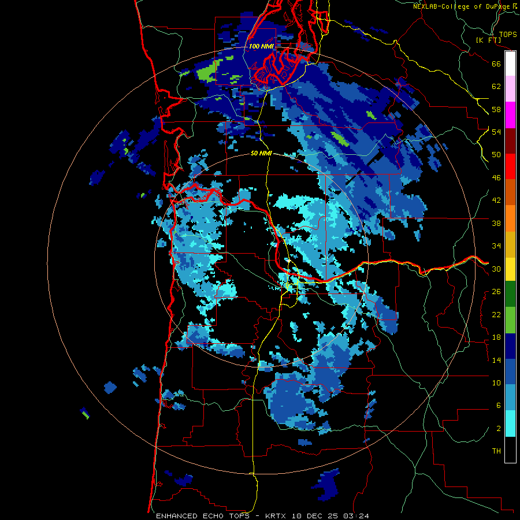Click the "100 NMI" range ring label
Viewport: 520px width, 520px height.
[261, 46]
